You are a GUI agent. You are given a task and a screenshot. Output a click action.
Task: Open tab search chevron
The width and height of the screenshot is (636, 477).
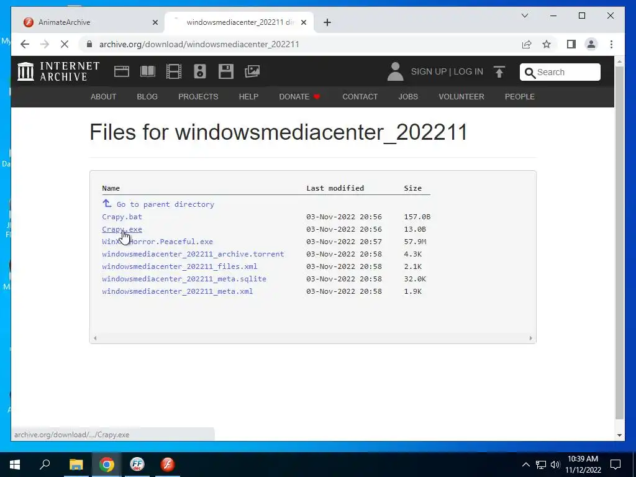[524, 16]
